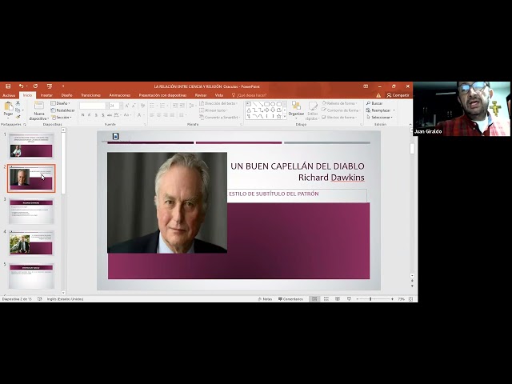Viewport: 512px width, 384px height.
Task: Align text right in Párrafo group
Action: click(166, 115)
